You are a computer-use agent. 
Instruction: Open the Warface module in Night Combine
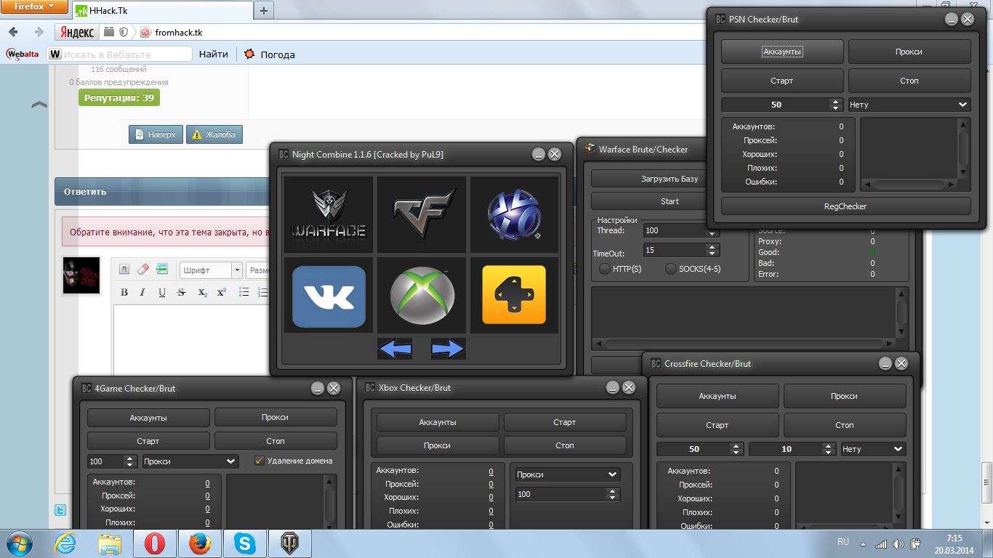pyautogui.click(x=329, y=214)
